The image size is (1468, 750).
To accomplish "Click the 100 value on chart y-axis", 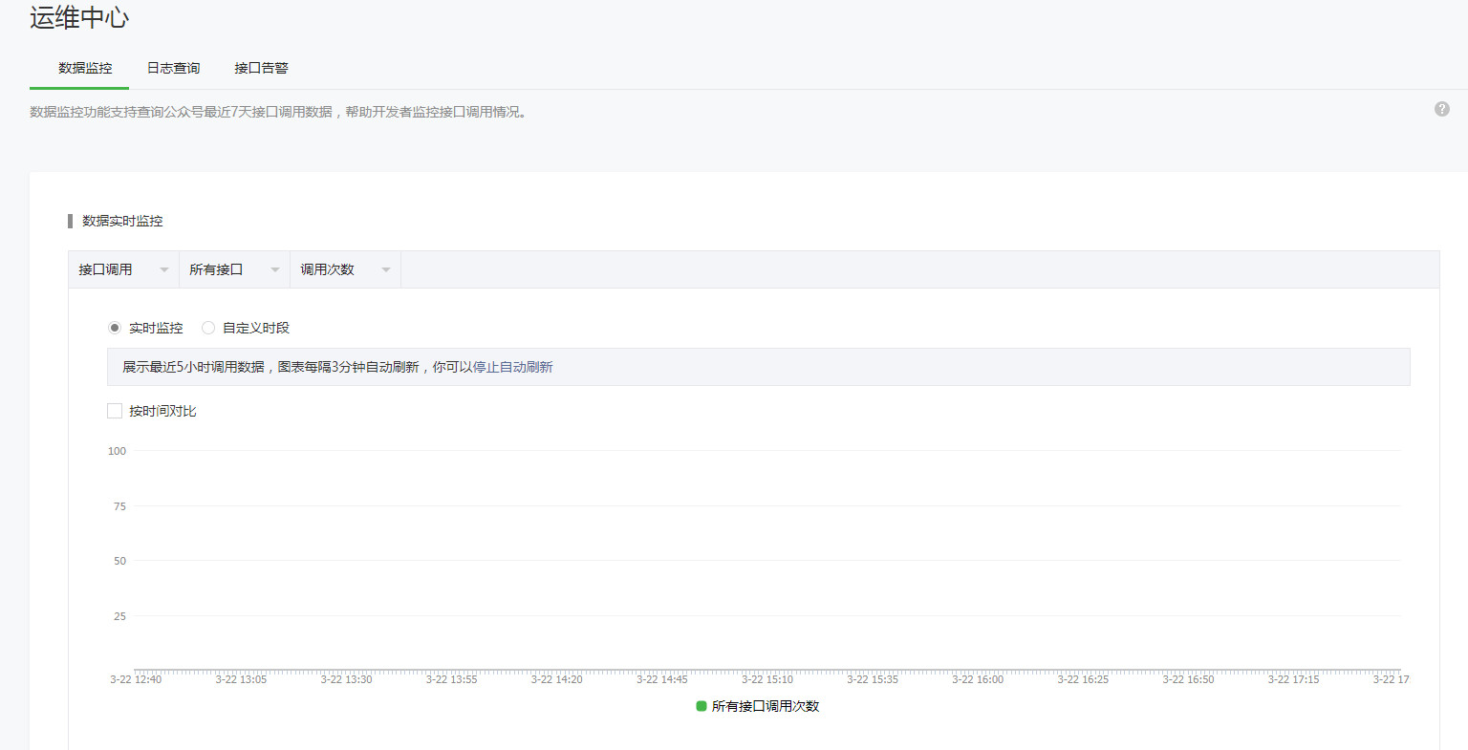I will (x=117, y=451).
